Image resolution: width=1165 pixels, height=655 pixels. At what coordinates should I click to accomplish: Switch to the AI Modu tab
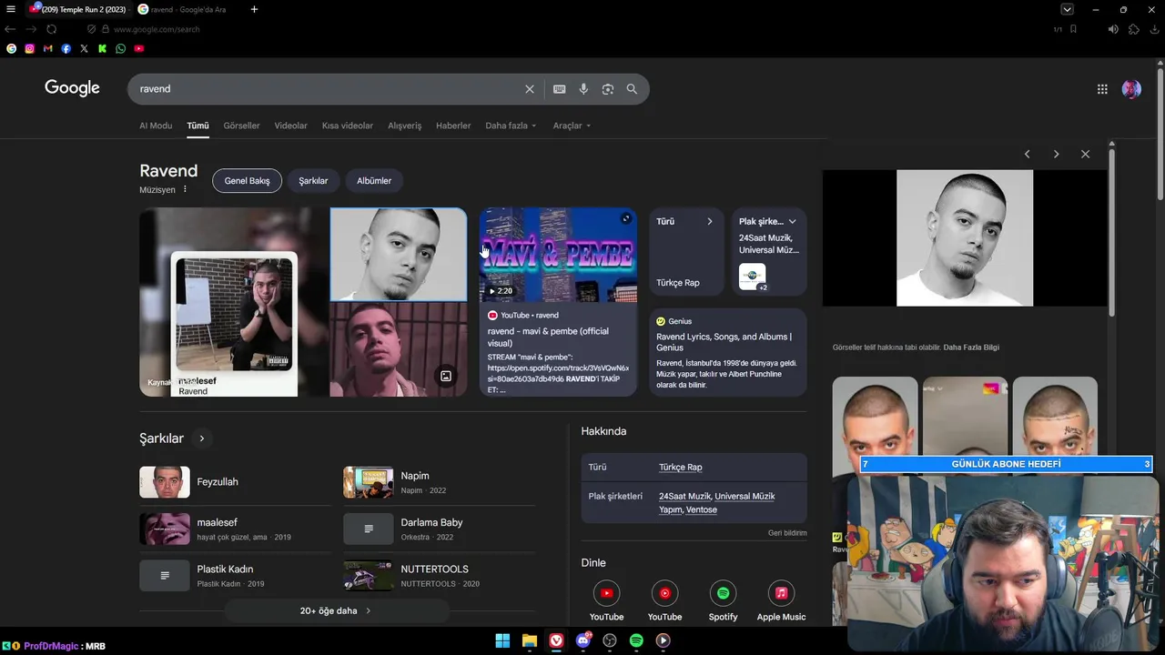[x=156, y=126]
